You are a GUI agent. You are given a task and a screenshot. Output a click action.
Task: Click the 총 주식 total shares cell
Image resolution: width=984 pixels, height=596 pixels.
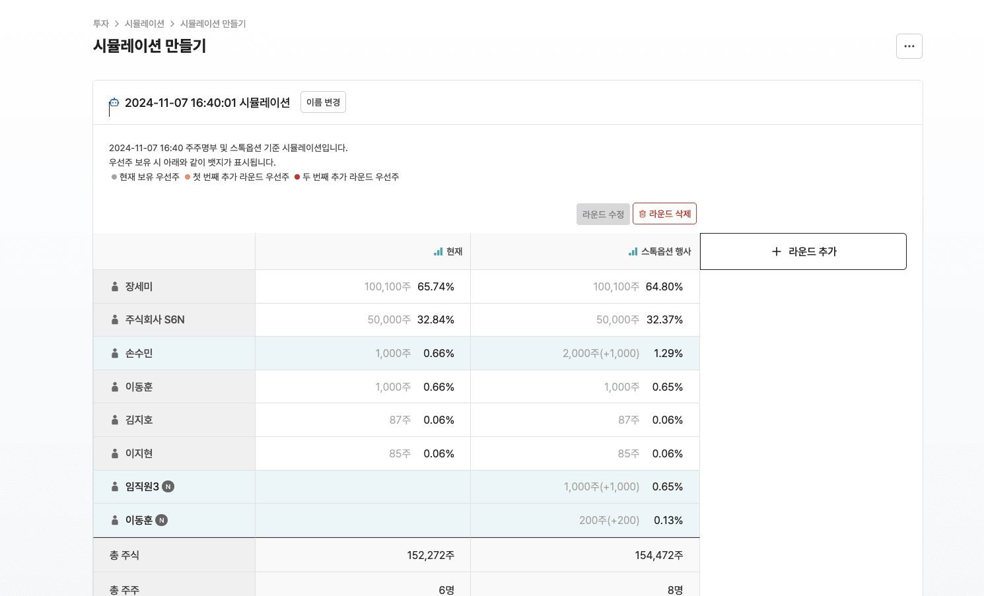pyautogui.click(x=123, y=554)
